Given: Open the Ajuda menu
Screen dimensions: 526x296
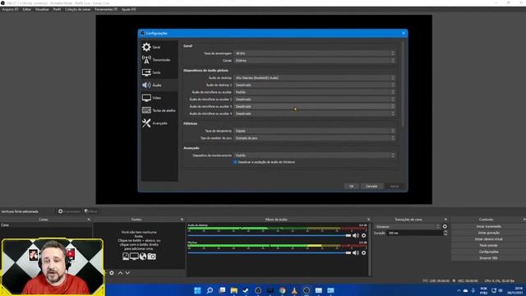Looking at the screenshot, I should coord(128,9).
